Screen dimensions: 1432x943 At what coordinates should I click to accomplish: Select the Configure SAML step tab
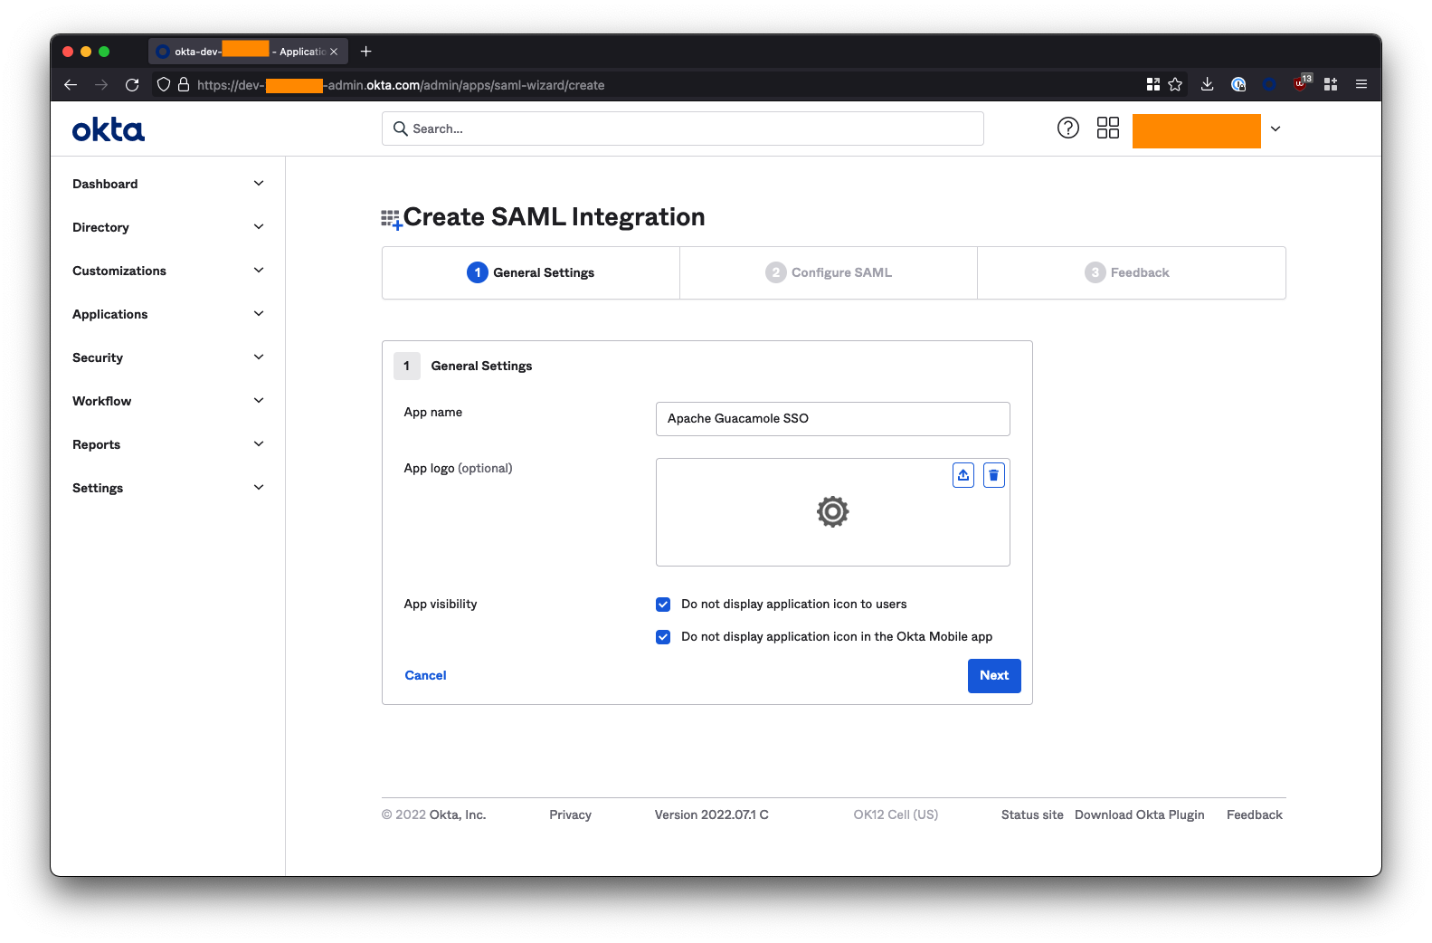coord(829,272)
